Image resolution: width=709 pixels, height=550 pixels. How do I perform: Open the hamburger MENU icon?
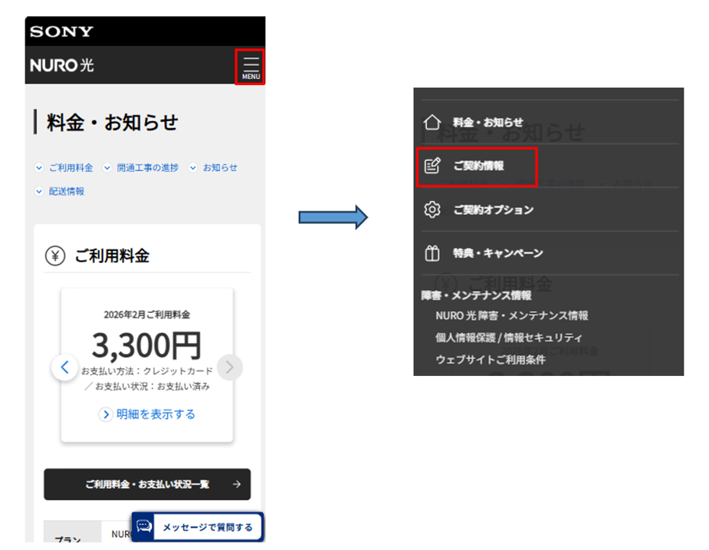[x=251, y=66]
